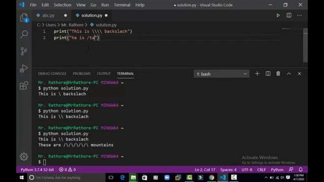Change line ending via CRLF
Image resolution: width=324 pixels, height=182 pixels.
261,170
